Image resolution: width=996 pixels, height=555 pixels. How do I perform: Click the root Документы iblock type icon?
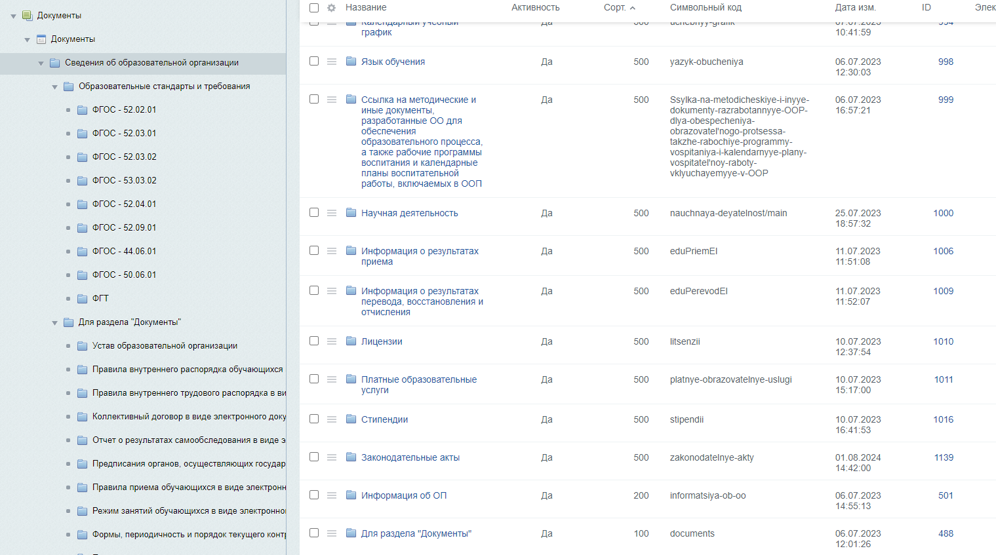tap(27, 16)
